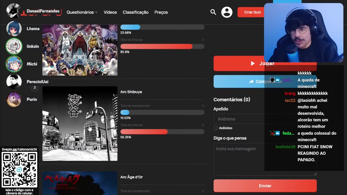Click PereciniUai's avatar icon

tap(14, 81)
